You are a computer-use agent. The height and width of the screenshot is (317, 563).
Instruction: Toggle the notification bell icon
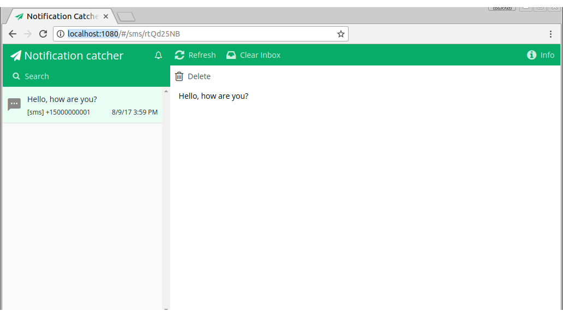(158, 55)
